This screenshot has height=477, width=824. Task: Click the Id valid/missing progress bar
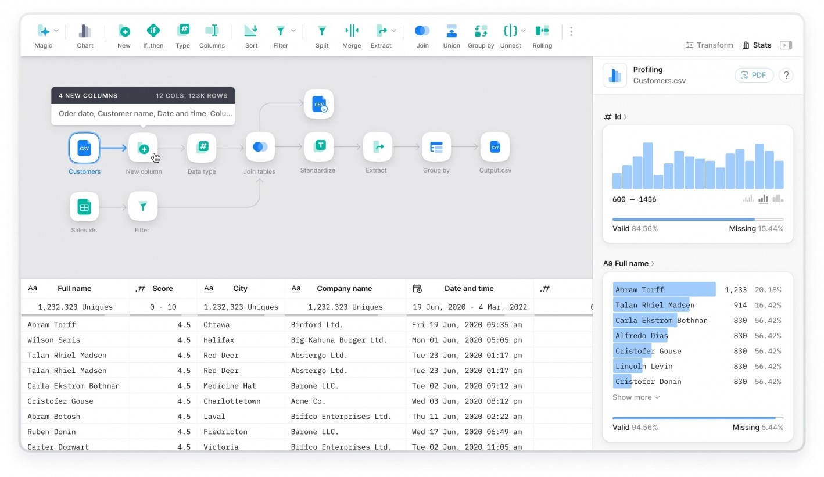[698, 219]
